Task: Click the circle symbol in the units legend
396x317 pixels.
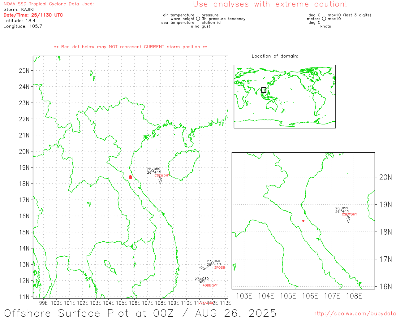Action: point(324,19)
